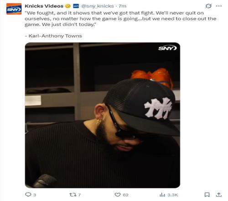The width and height of the screenshot is (228, 201).
Task: Click the 62 likes count
Action: tap(125, 195)
